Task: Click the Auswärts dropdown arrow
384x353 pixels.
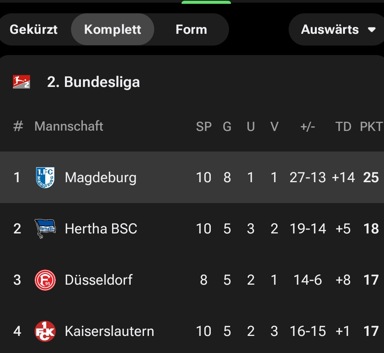Action: [372, 30]
